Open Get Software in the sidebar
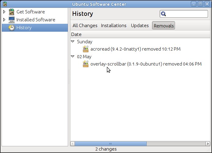The width and height of the screenshot is (212, 153). [x=35, y=12]
